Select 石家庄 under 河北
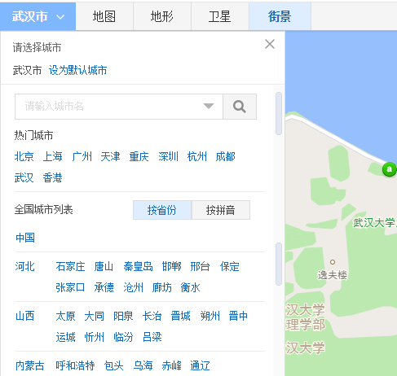397x376 pixels. click(x=70, y=266)
